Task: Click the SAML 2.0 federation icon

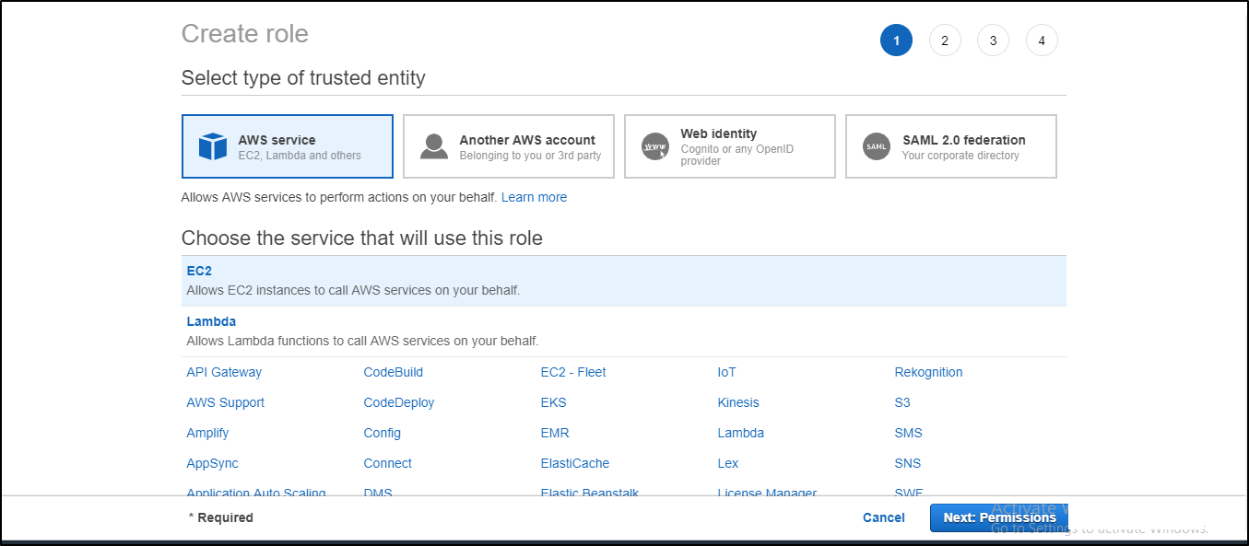Action: pyautogui.click(x=877, y=146)
